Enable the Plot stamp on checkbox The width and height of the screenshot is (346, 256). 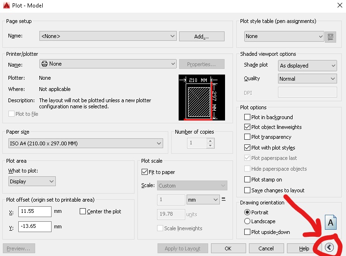(248, 180)
